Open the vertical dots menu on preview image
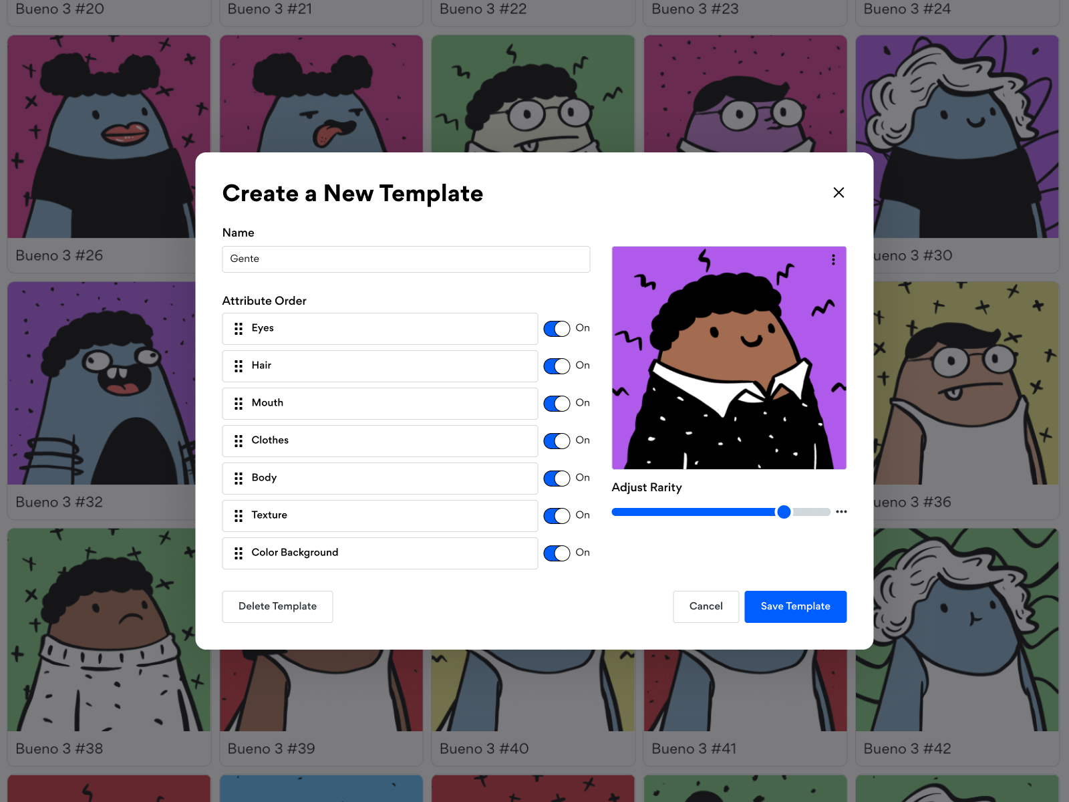 point(833,259)
